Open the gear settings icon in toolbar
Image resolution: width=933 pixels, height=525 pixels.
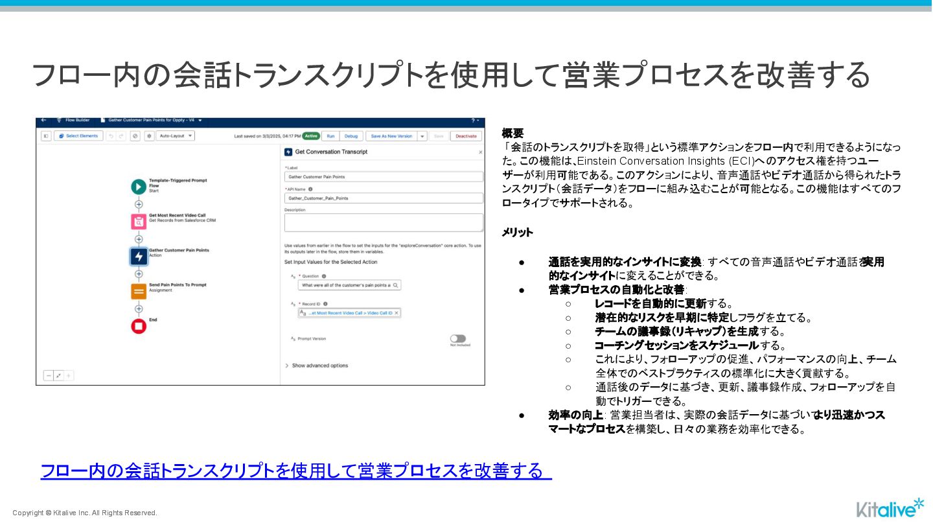[149, 136]
